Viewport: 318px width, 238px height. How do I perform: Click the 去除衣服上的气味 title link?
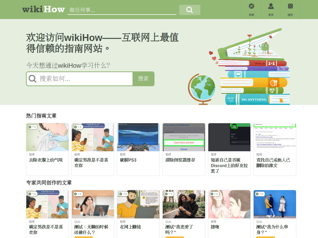pos(46,160)
